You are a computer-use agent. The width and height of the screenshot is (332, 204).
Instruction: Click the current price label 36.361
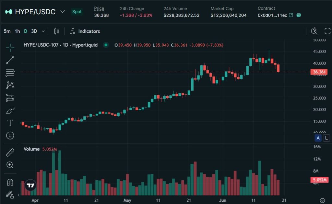(x=319, y=72)
